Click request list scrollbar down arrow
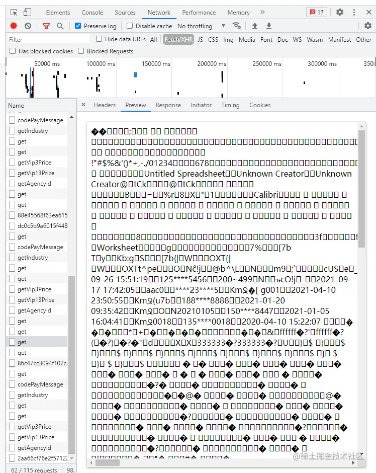376x473 pixels. 72,458
